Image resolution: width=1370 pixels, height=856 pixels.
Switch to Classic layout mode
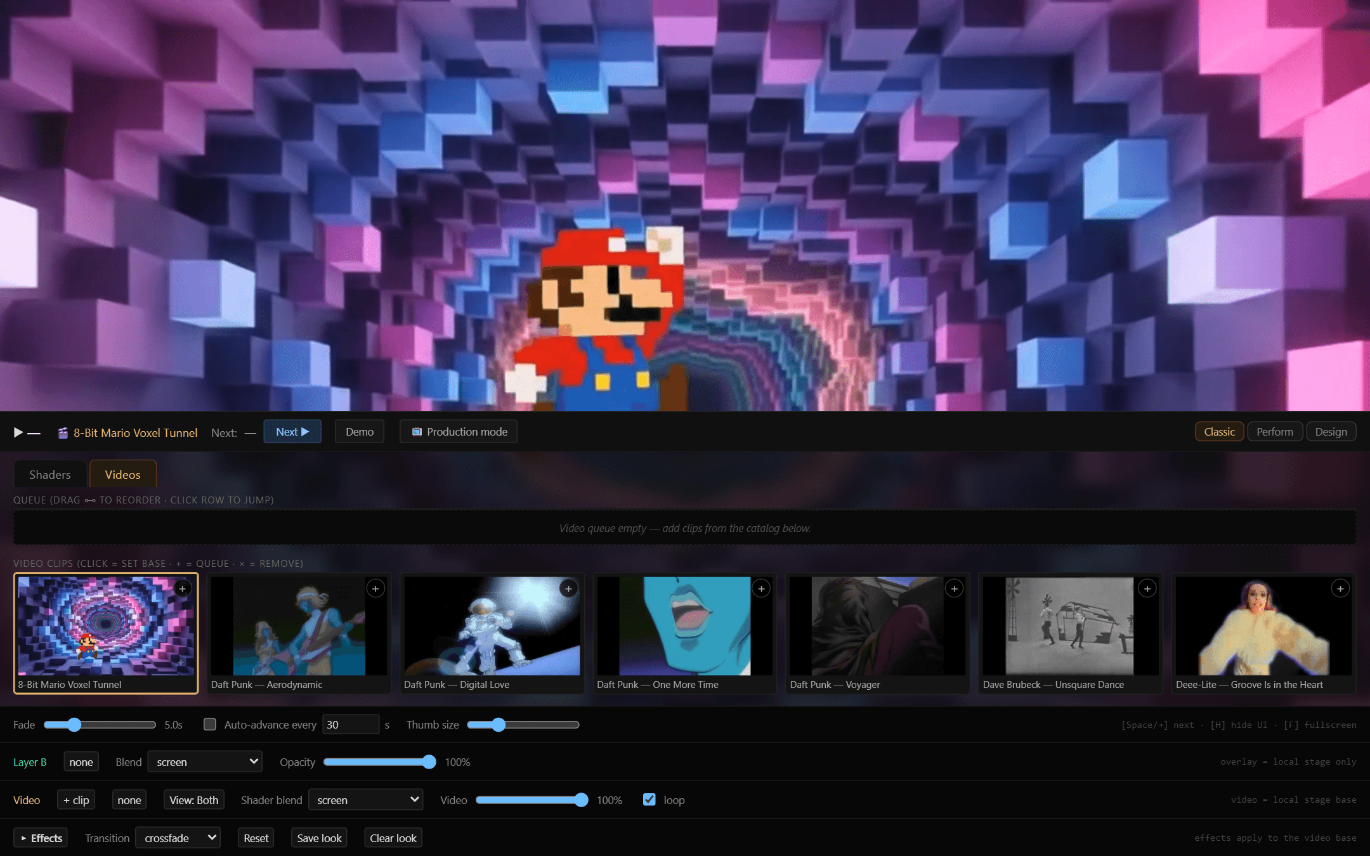1219,432
